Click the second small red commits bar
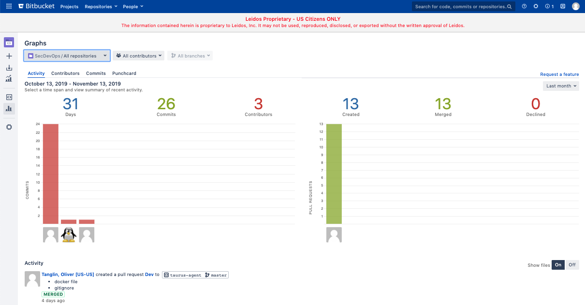 [x=69, y=222]
